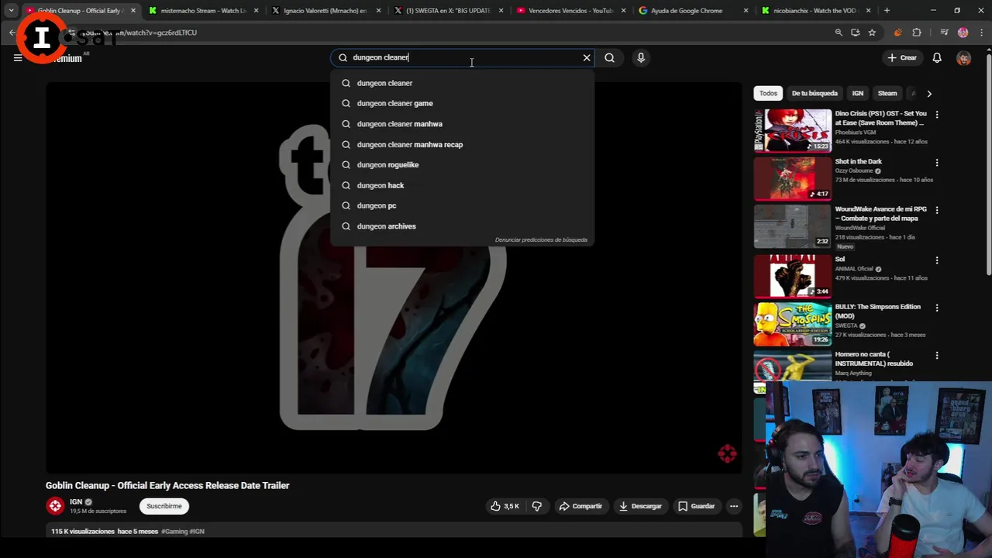Click the Crear create button

click(x=902, y=57)
